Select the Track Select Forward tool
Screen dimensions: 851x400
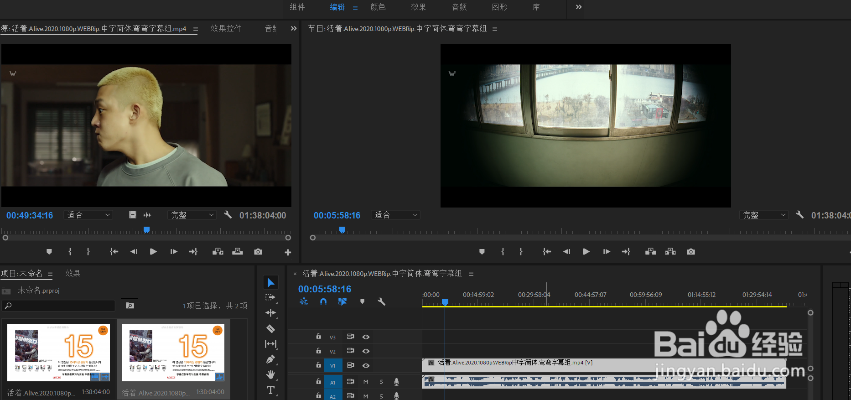270,297
